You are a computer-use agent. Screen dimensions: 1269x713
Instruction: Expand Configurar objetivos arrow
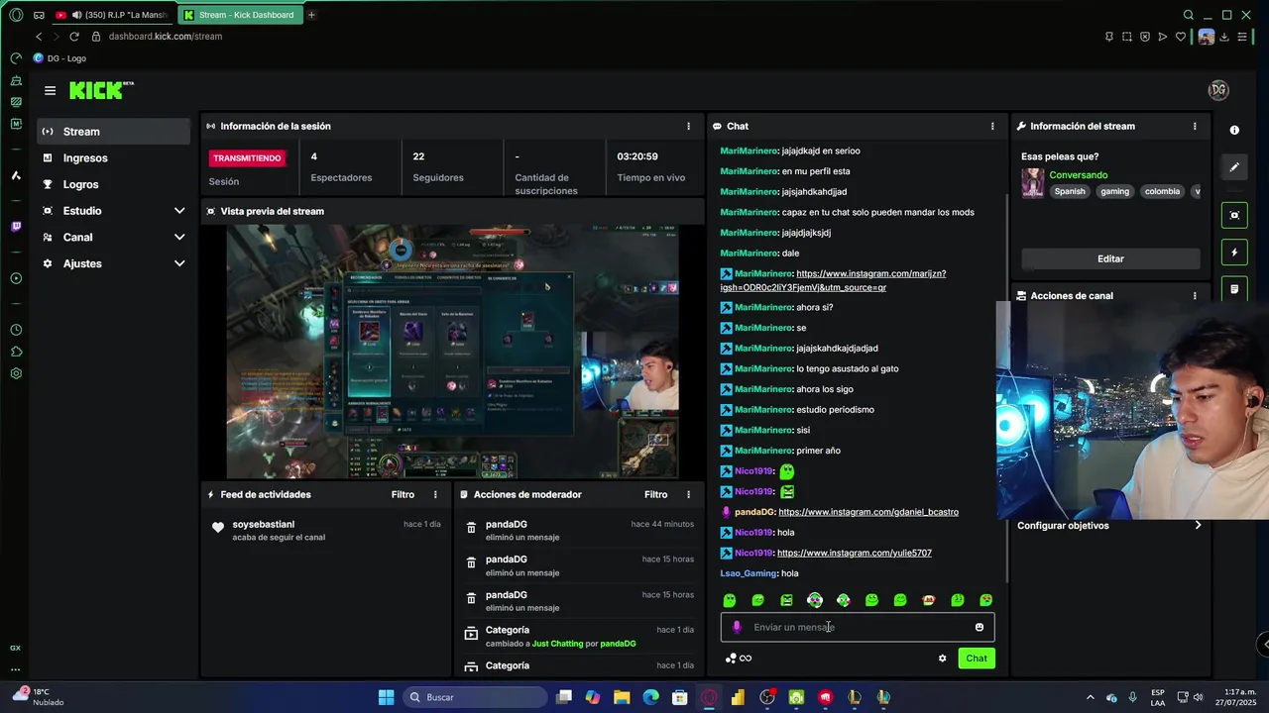click(x=1198, y=525)
